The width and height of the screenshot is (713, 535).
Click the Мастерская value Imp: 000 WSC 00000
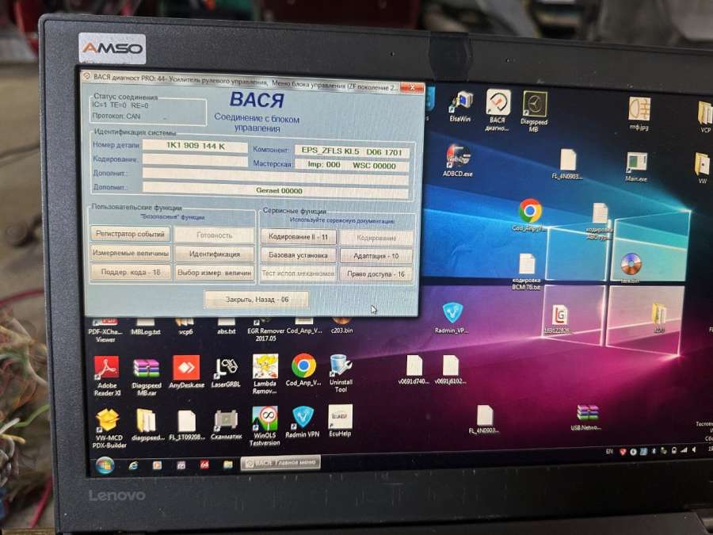(353, 165)
